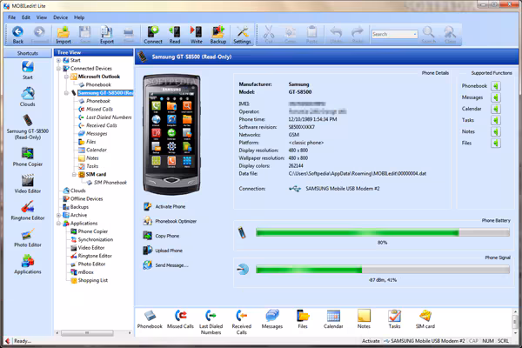Open Phonebook icon in bottom bar
522x348 pixels.
click(150, 319)
